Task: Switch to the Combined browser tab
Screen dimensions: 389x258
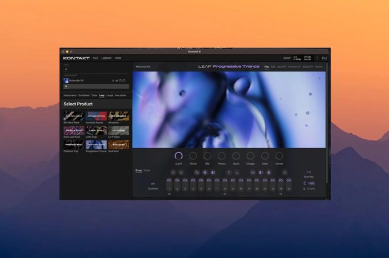Action: (84, 95)
